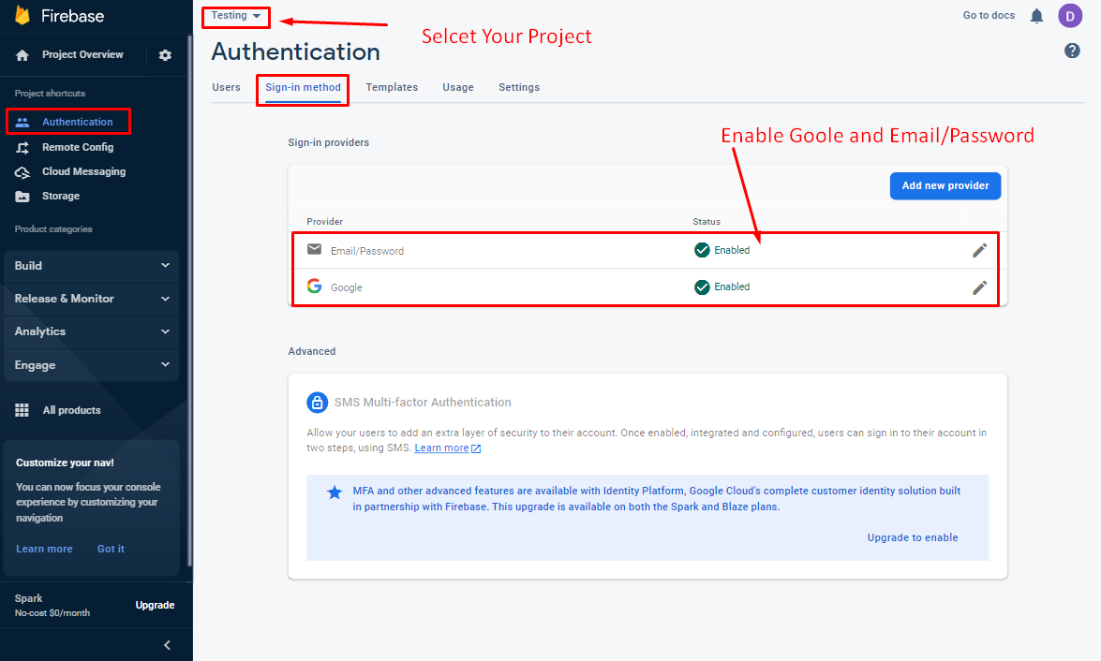The image size is (1101, 661).
Task: Click the Authentication people icon in sidebar
Action: pyautogui.click(x=22, y=122)
